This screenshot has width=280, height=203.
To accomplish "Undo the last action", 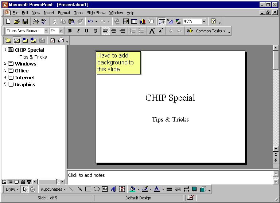I will tap(90, 21).
